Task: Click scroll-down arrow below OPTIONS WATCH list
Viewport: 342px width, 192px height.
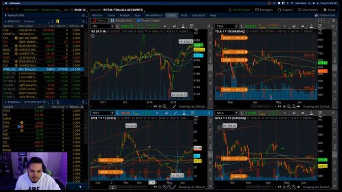Action: click(80, 187)
